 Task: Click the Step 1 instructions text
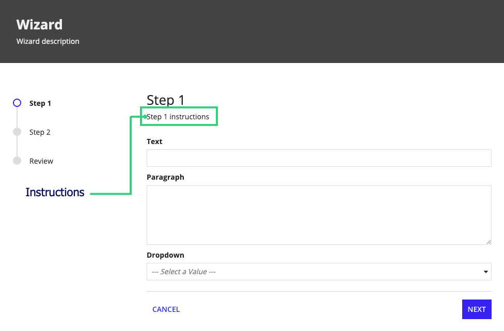(178, 117)
